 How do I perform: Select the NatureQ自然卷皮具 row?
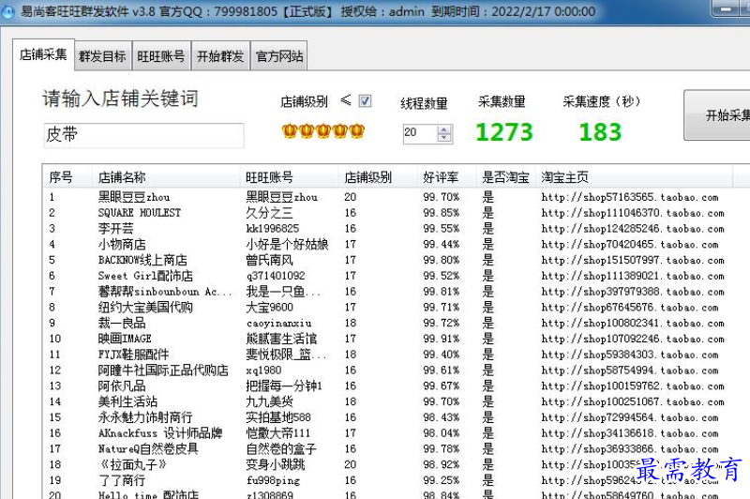tap(148, 449)
